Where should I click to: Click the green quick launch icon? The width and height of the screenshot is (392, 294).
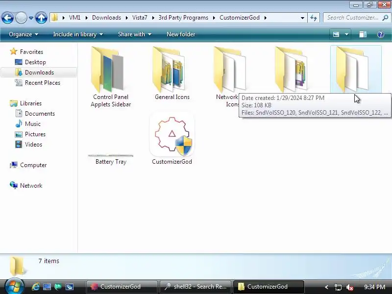point(58,287)
